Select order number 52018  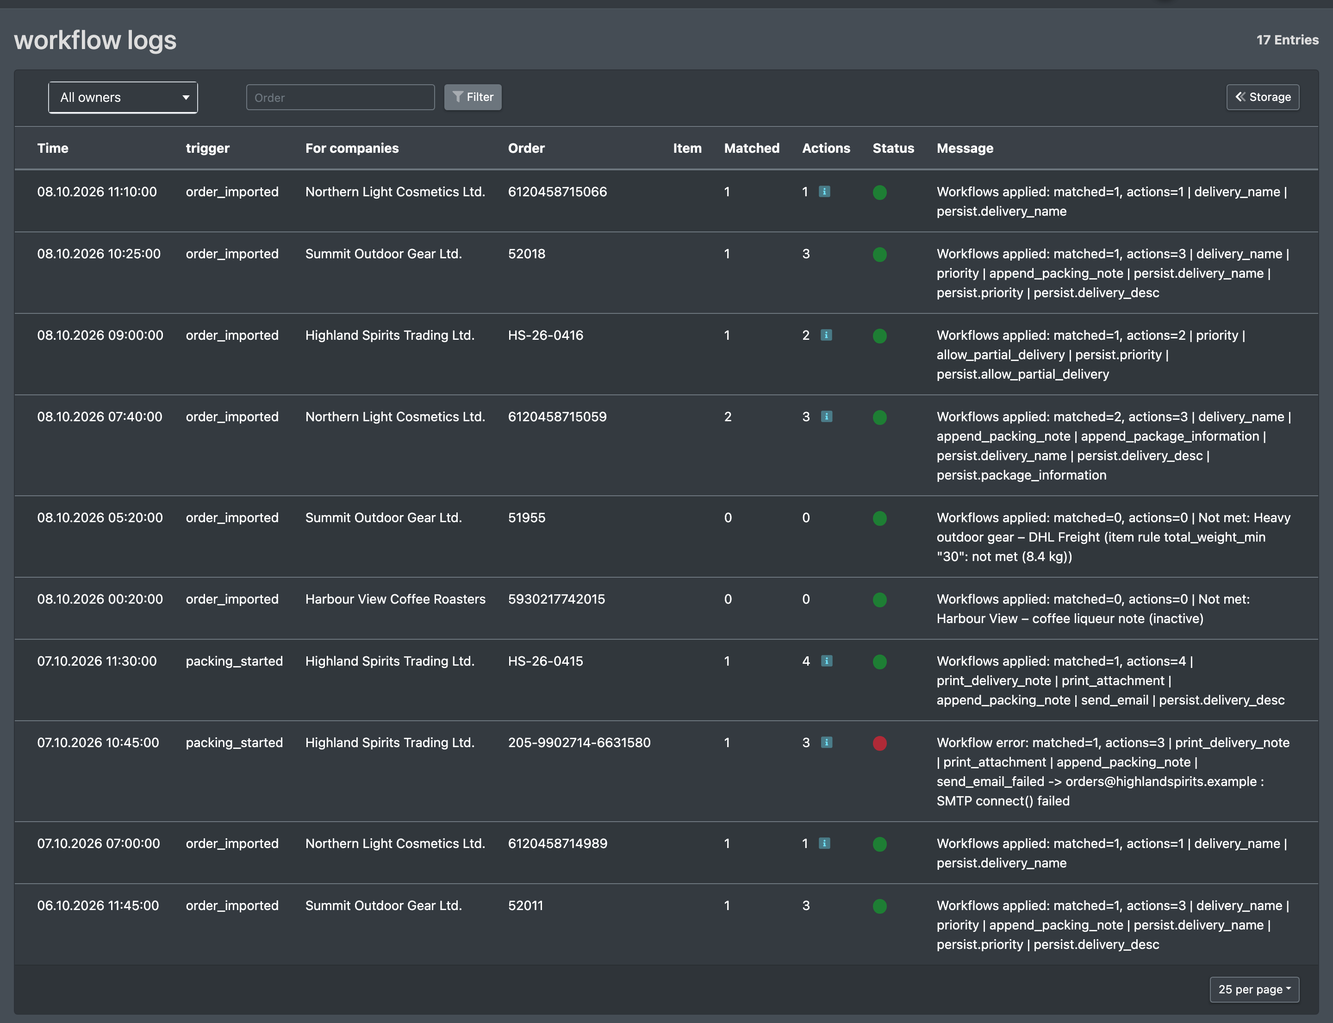(527, 254)
